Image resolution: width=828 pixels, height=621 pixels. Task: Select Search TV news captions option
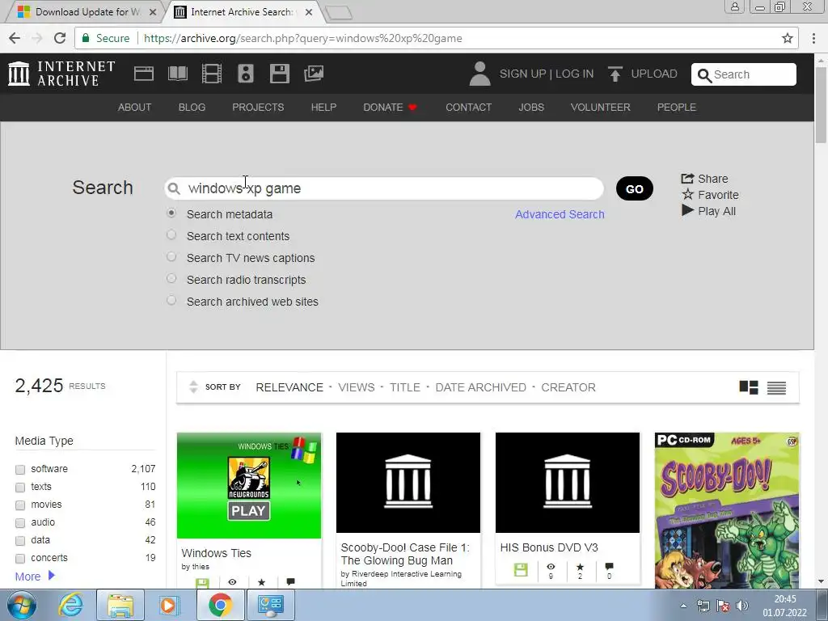(171, 256)
